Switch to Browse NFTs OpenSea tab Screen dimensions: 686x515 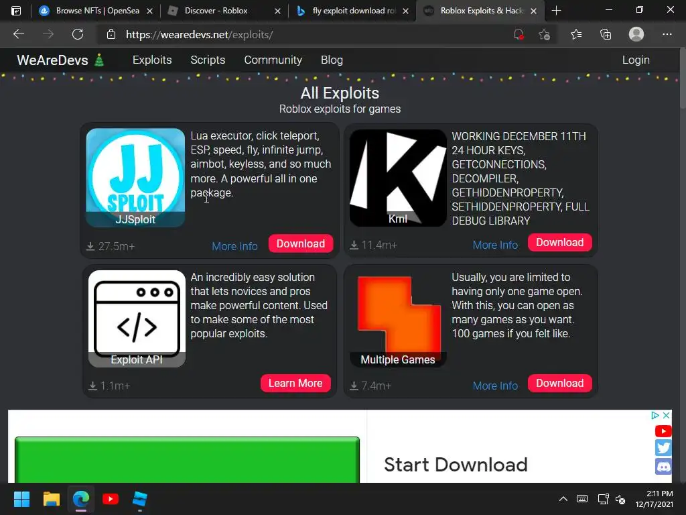96,11
